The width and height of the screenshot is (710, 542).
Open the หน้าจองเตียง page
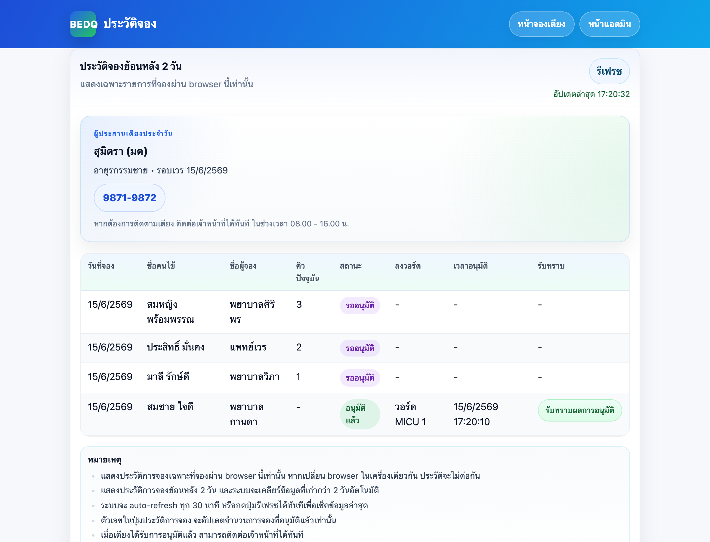point(542,24)
